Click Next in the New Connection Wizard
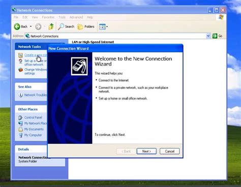The height and width of the screenshot is (187, 241). [146, 151]
